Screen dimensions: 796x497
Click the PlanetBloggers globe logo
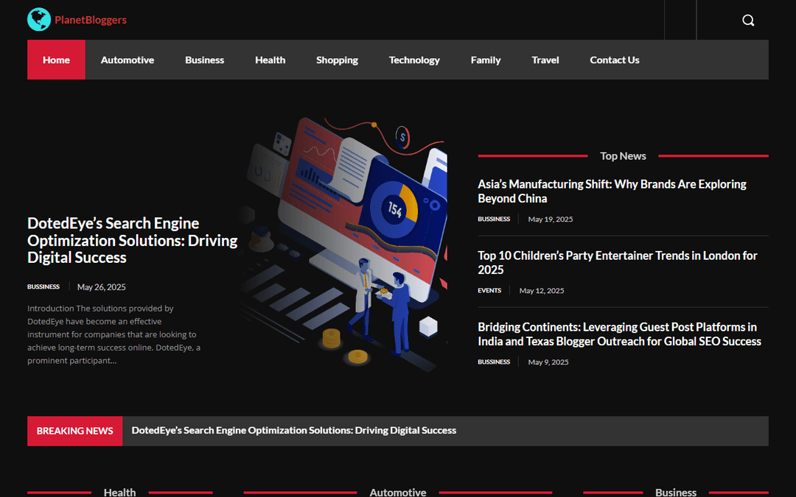(39, 19)
